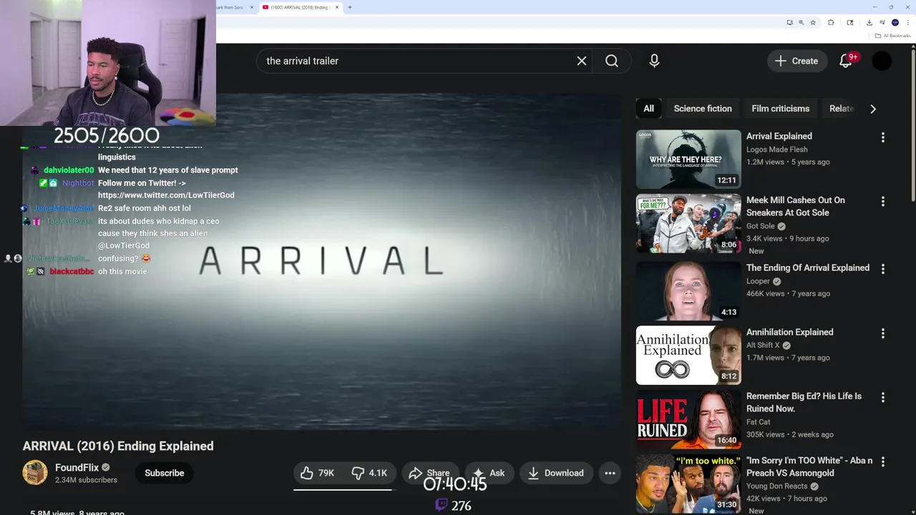Close the ARRIVAL YouTube browser tab
916x515 pixels.
336,7
